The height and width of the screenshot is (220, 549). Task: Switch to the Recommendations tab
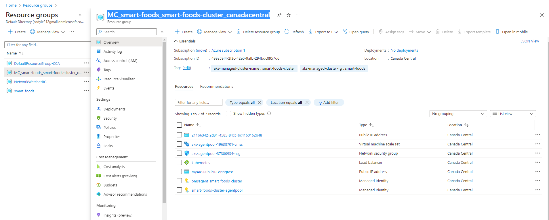217,87
